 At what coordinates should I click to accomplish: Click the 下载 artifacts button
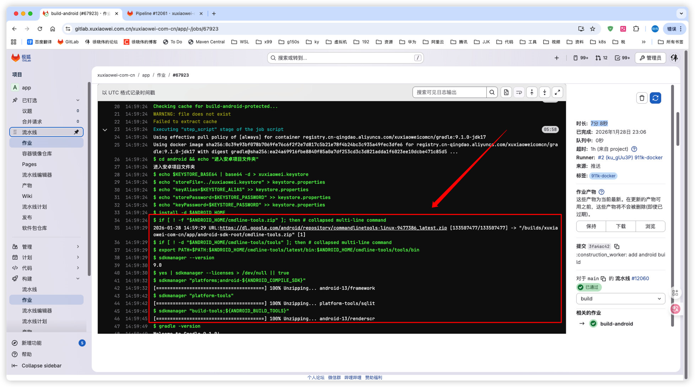tap(620, 226)
